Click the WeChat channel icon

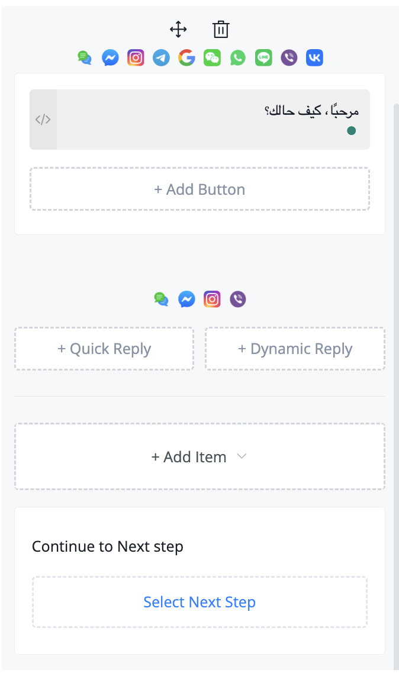point(212,58)
